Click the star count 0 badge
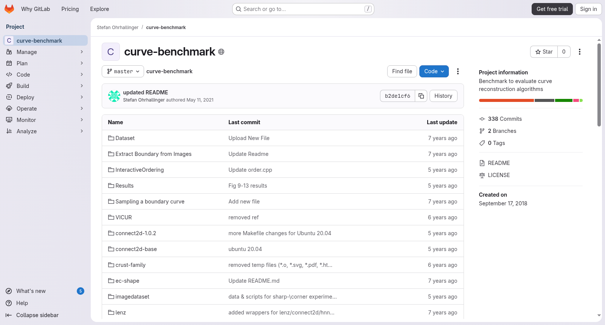Image resolution: width=605 pixels, height=325 pixels. pos(564,52)
